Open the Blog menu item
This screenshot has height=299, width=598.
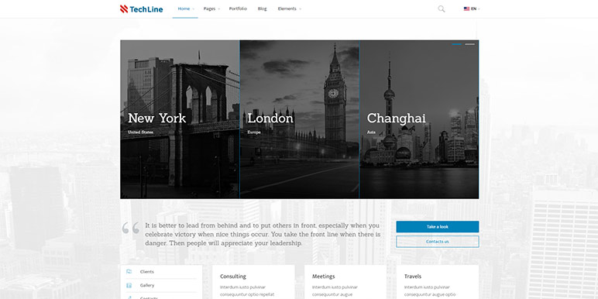(x=263, y=9)
